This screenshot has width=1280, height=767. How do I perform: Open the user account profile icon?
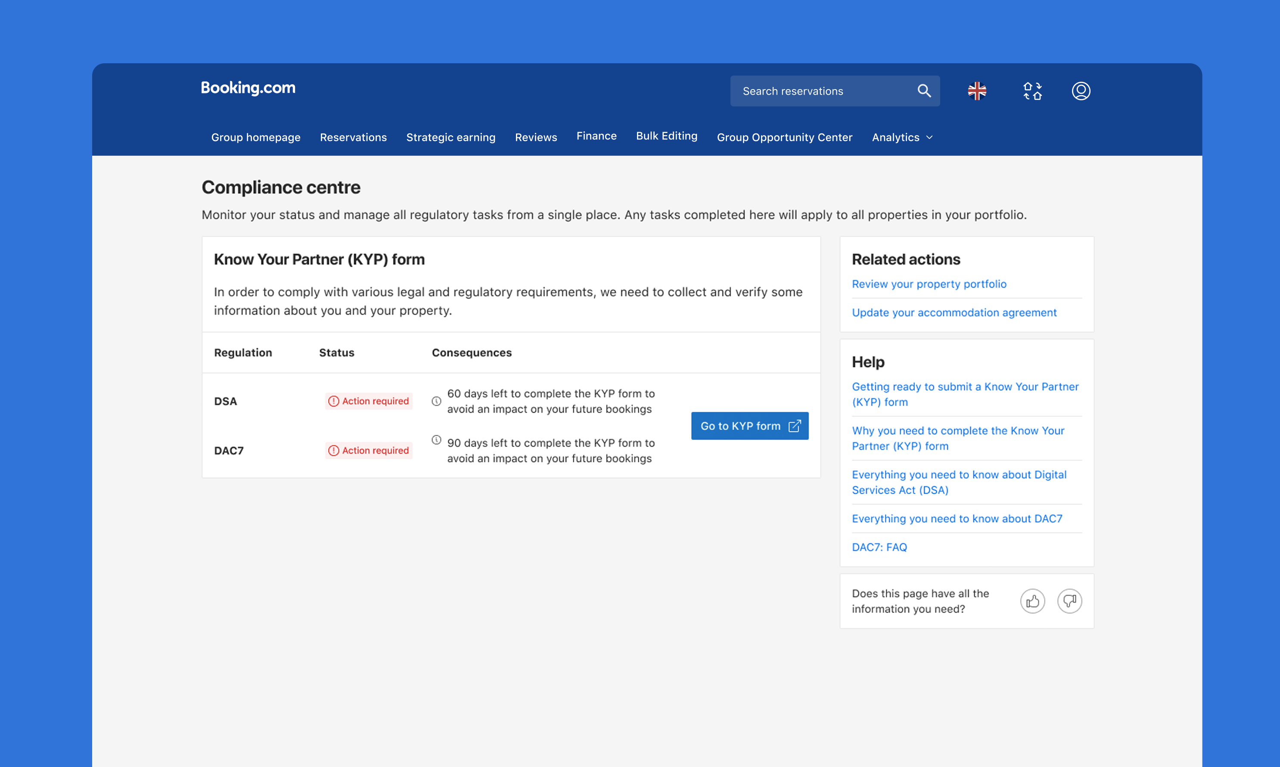pos(1081,91)
